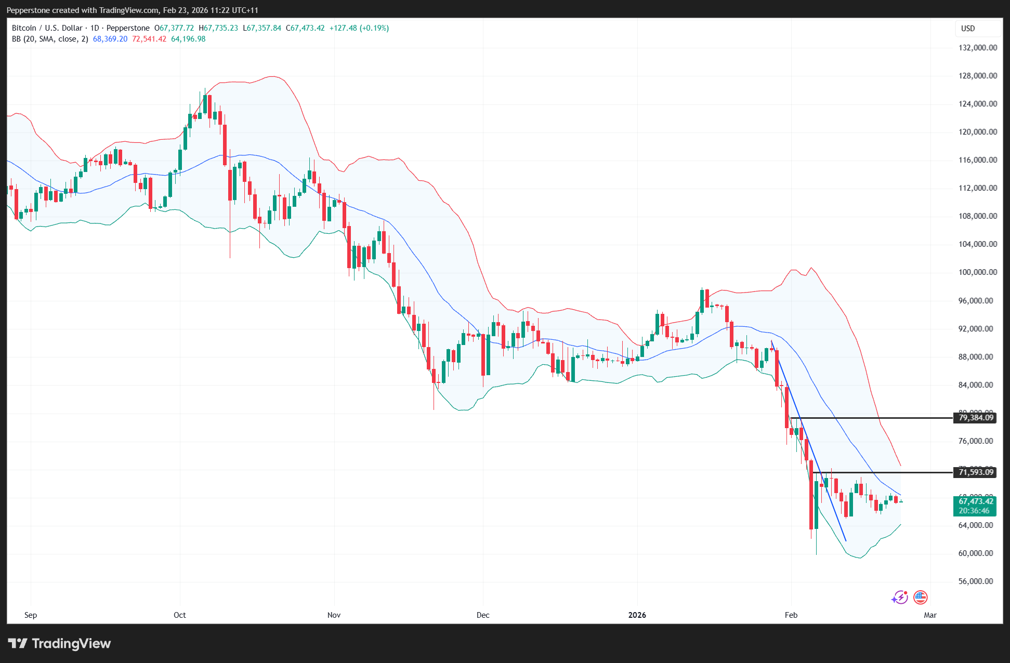Click the 2026 marker on time axis

click(x=637, y=615)
